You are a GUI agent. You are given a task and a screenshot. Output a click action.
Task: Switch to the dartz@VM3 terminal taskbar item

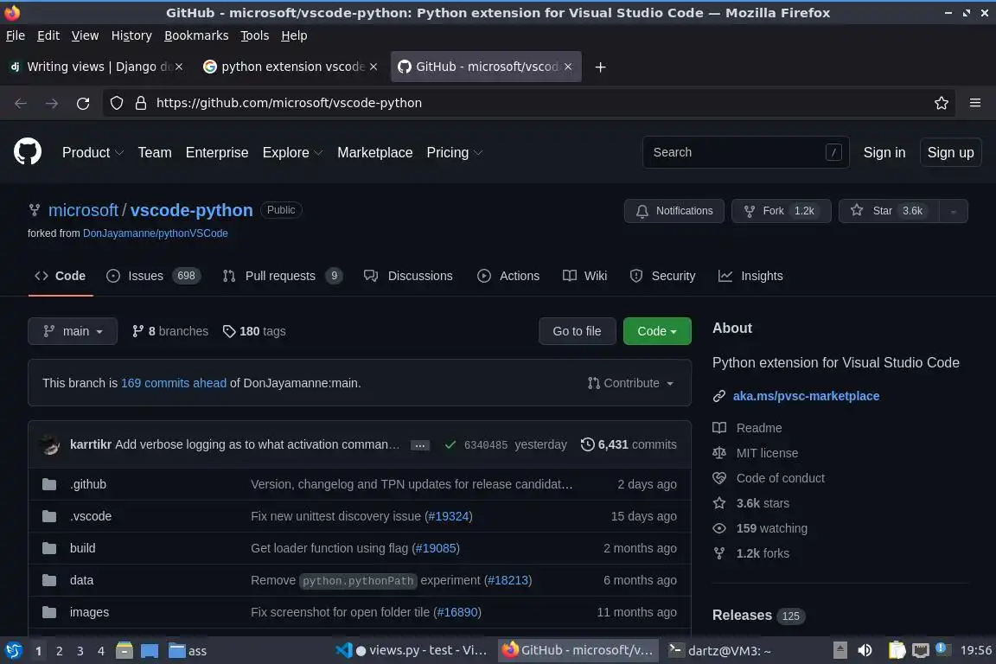click(719, 650)
